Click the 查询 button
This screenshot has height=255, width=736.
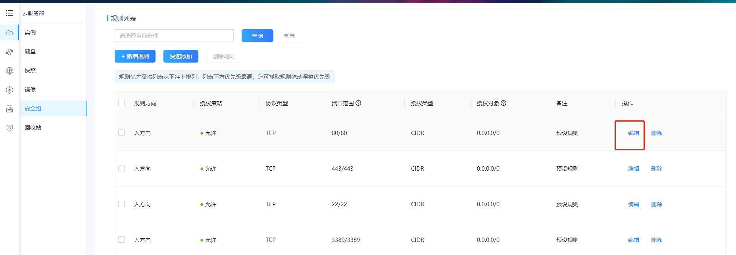click(x=258, y=36)
